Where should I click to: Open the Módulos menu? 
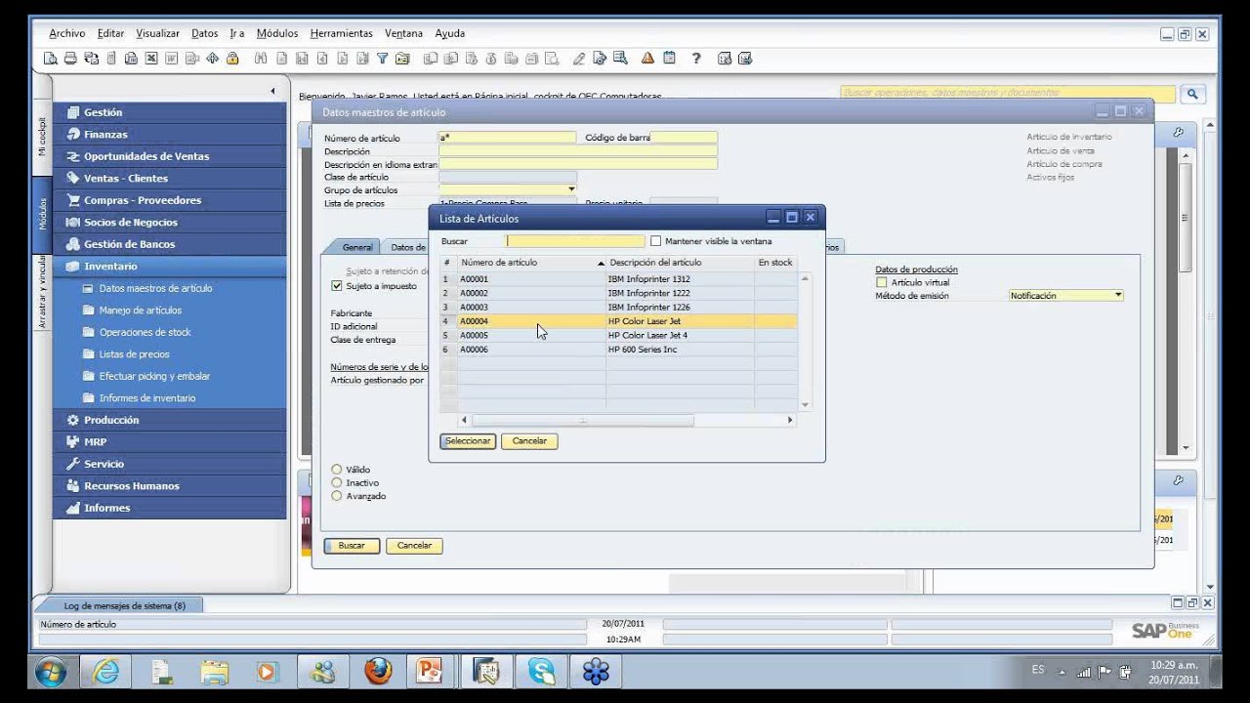click(276, 33)
